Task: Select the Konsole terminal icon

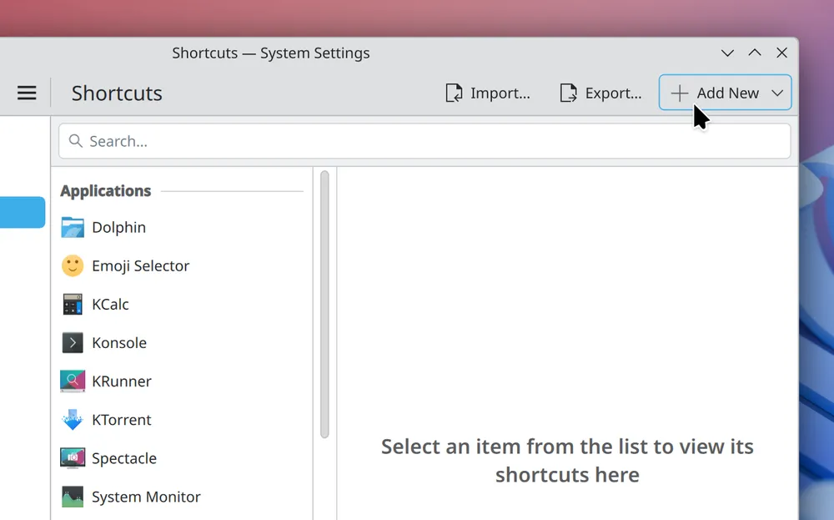Action: (x=73, y=342)
